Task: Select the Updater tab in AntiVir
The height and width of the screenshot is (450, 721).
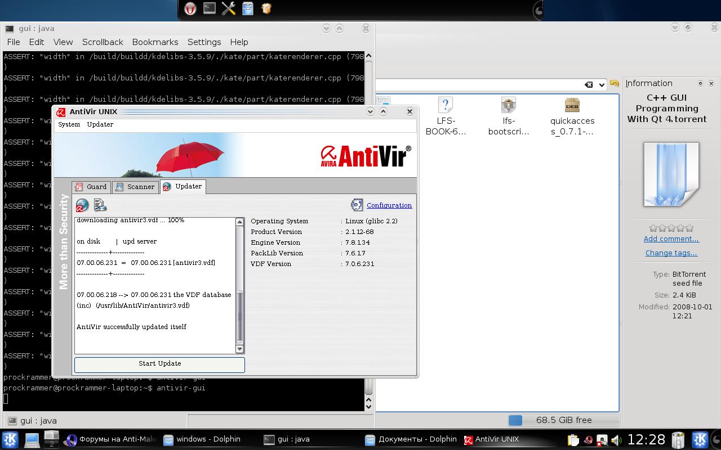Action: tap(183, 186)
